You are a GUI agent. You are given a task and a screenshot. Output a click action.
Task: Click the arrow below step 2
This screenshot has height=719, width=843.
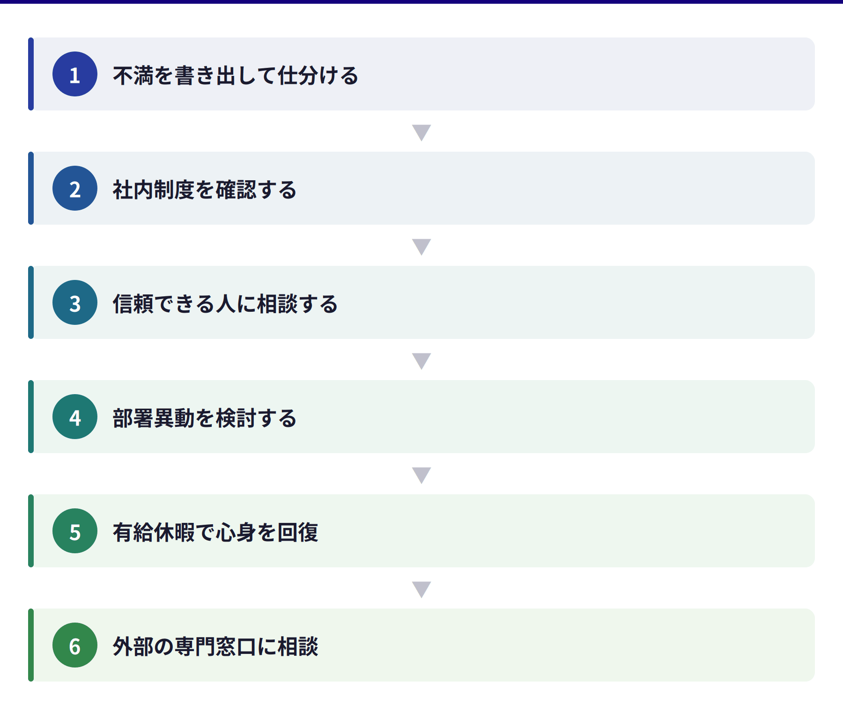(421, 246)
